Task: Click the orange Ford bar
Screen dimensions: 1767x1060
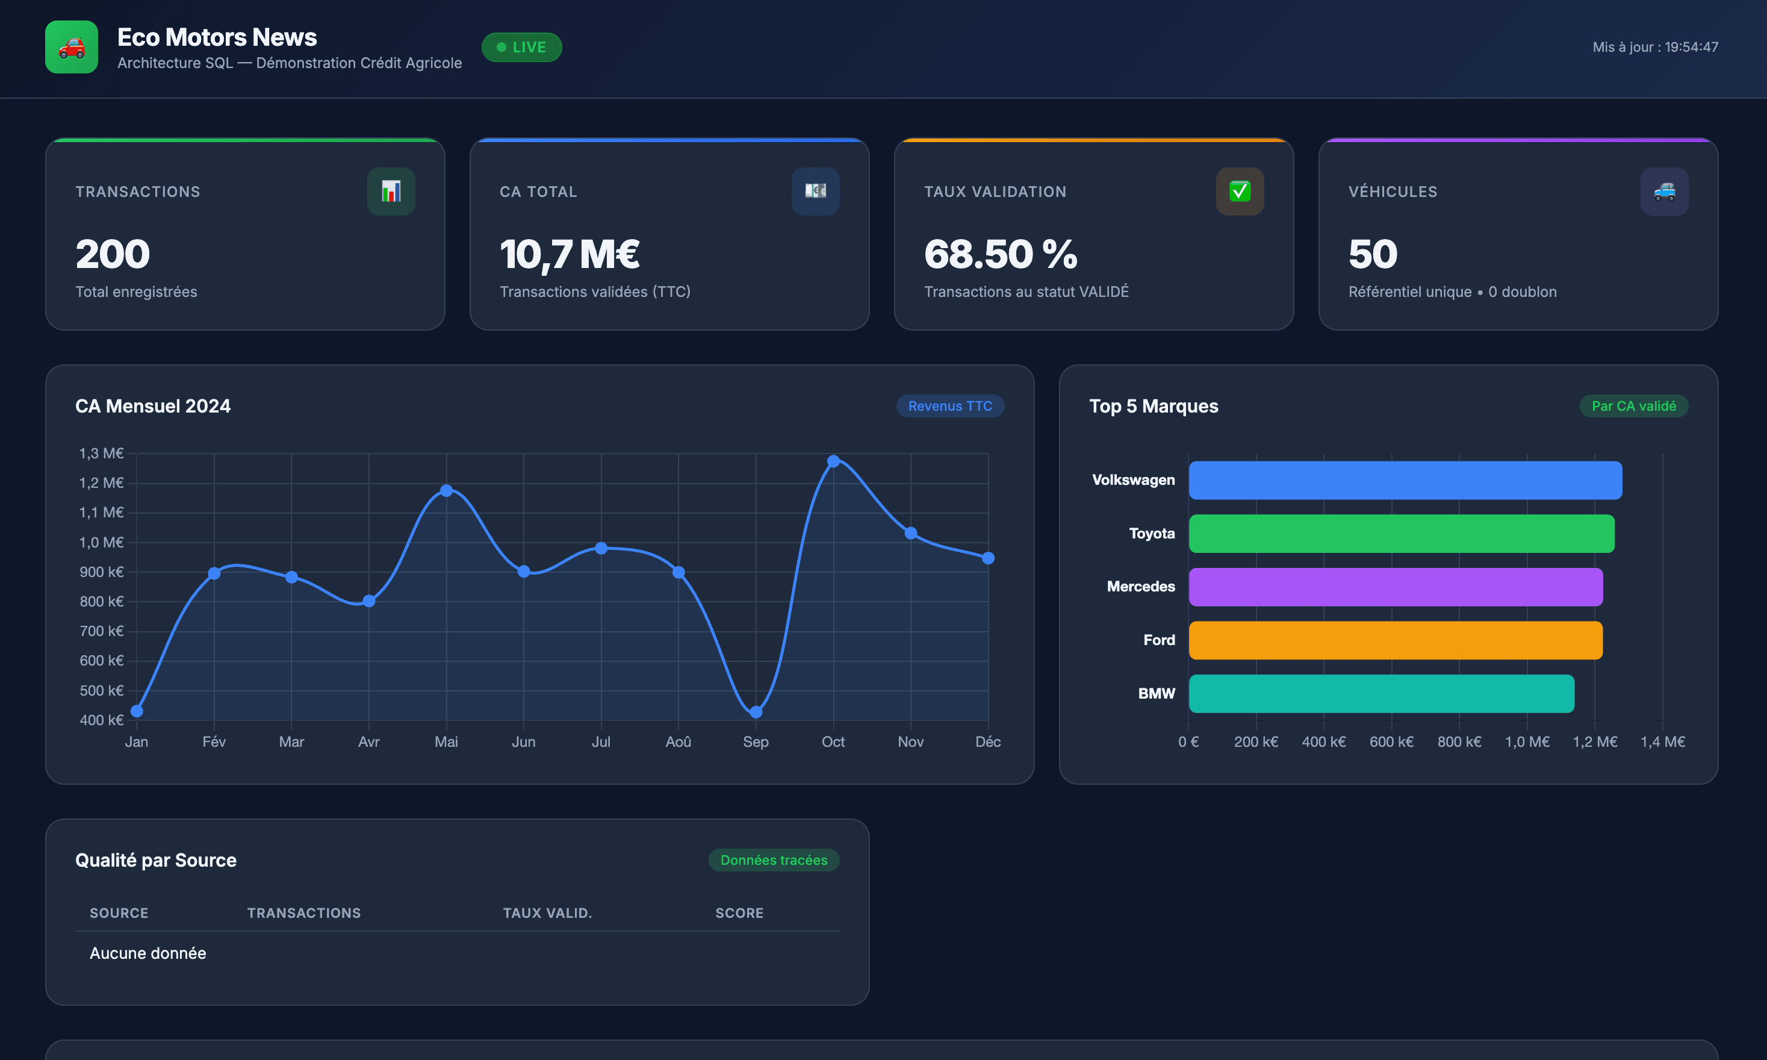Action: tap(1395, 640)
